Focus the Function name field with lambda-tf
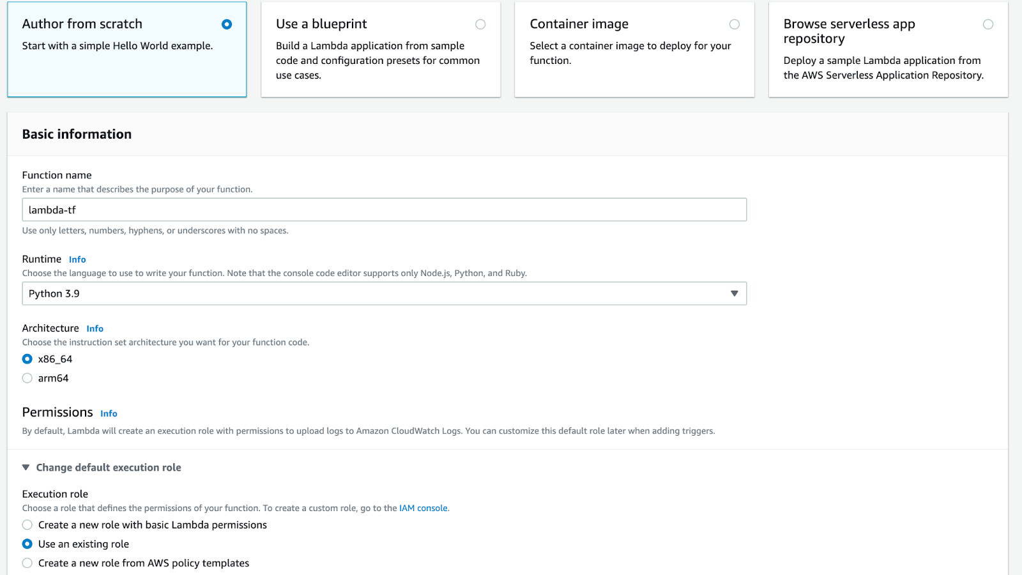 [x=385, y=210]
